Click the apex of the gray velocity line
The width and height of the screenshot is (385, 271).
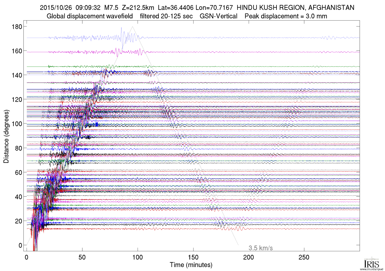(133, 27)
